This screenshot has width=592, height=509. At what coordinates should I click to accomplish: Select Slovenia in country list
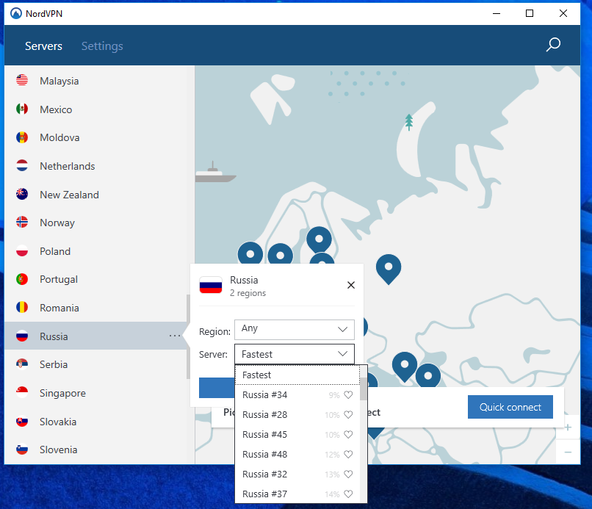click(96, 450)
